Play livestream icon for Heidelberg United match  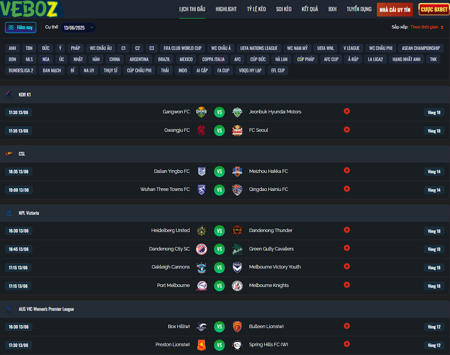tap(346, 230)
